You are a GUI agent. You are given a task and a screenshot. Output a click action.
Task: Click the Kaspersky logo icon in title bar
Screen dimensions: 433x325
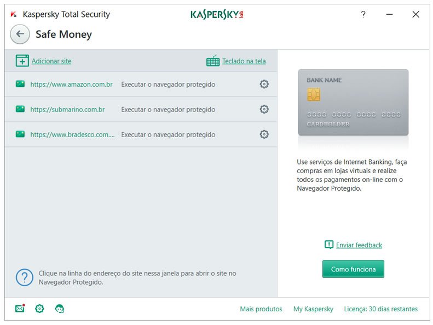point(14,14)
